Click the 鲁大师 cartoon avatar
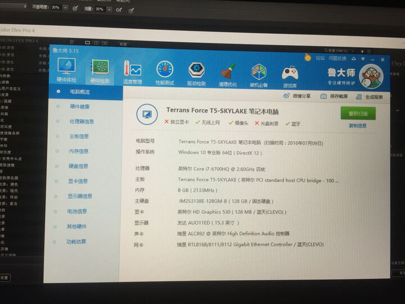 coord(371,77)
